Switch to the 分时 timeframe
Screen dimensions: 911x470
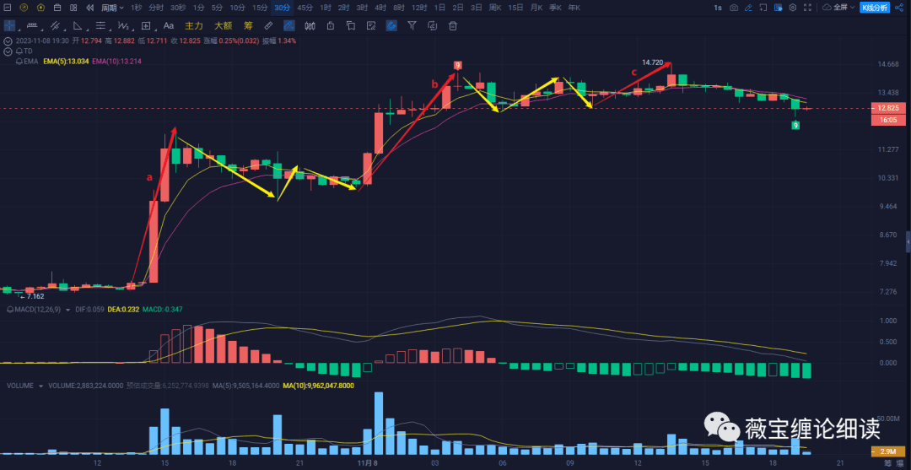click(156, 8)
